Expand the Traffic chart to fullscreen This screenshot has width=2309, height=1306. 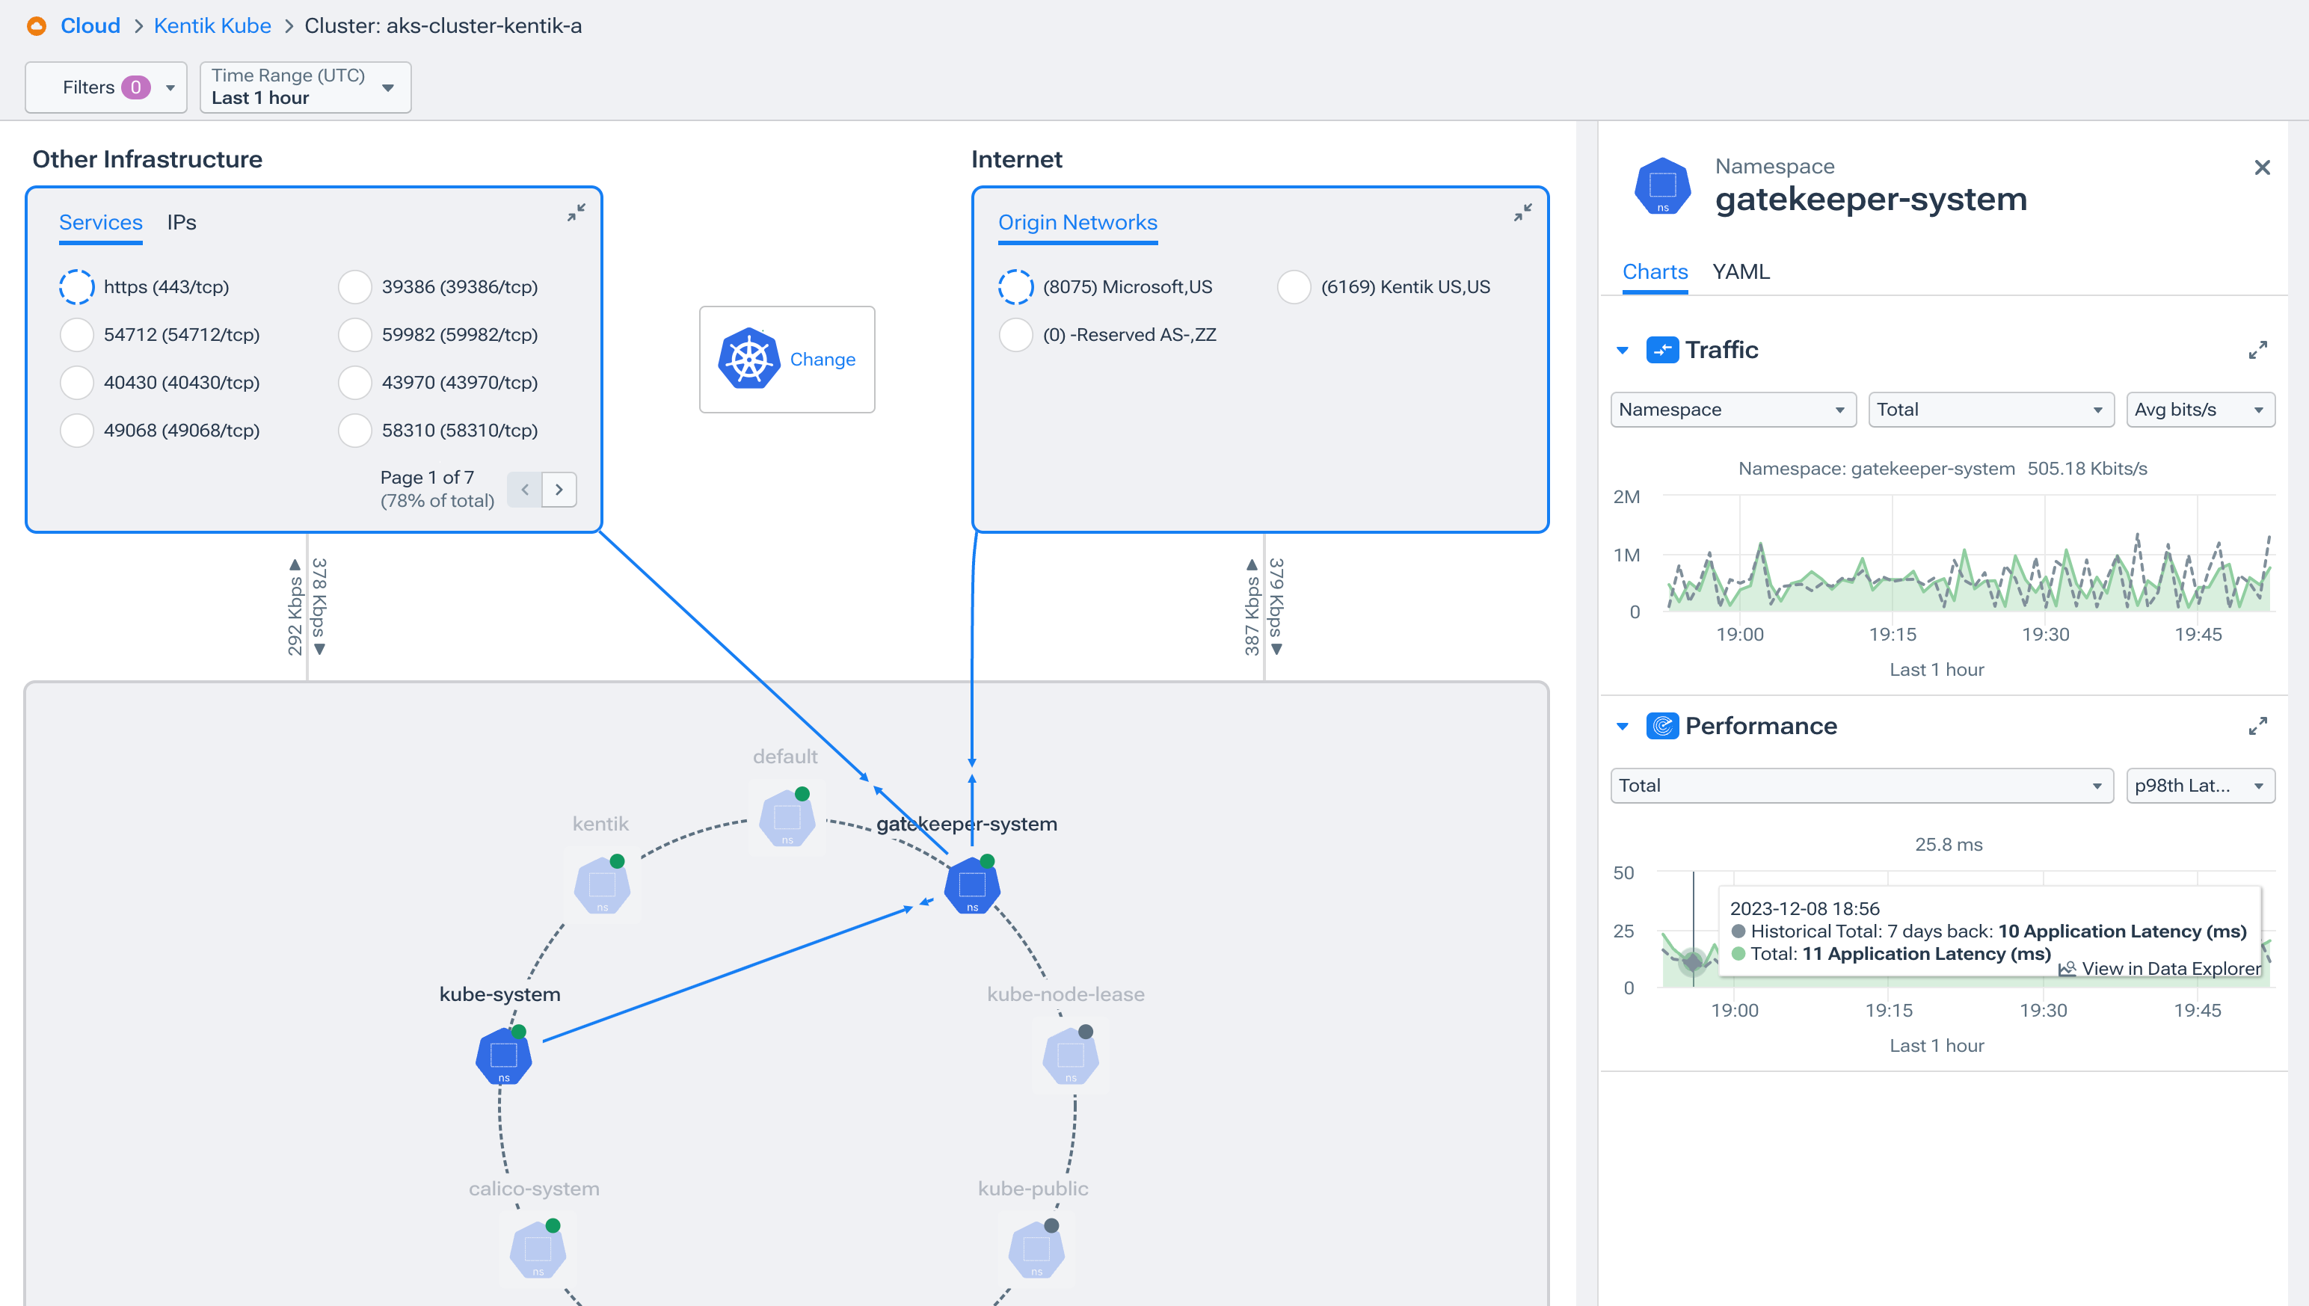tap(2258, 350)
